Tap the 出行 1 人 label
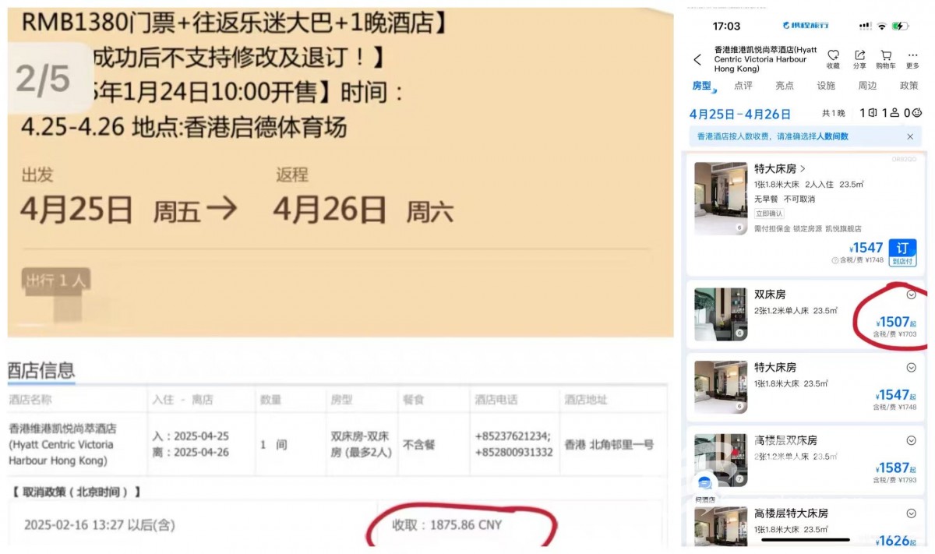Image resolution: width=935 pixels, height=554 pixels. coord(57,281)
